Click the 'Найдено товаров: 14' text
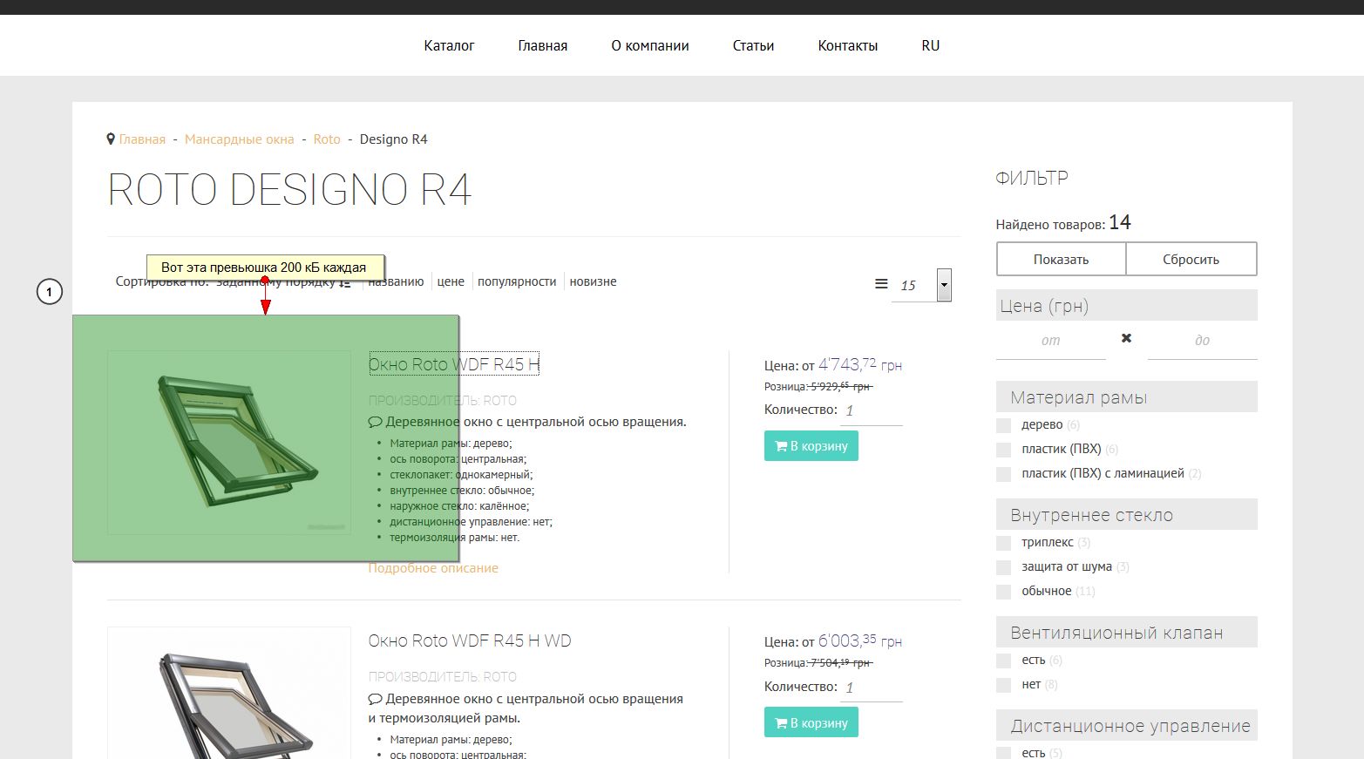This screenshot has height=759, width=1364. [1063, 223]
